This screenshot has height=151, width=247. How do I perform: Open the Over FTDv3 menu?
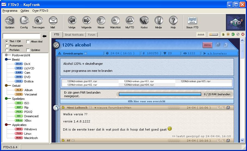[40, 11]
